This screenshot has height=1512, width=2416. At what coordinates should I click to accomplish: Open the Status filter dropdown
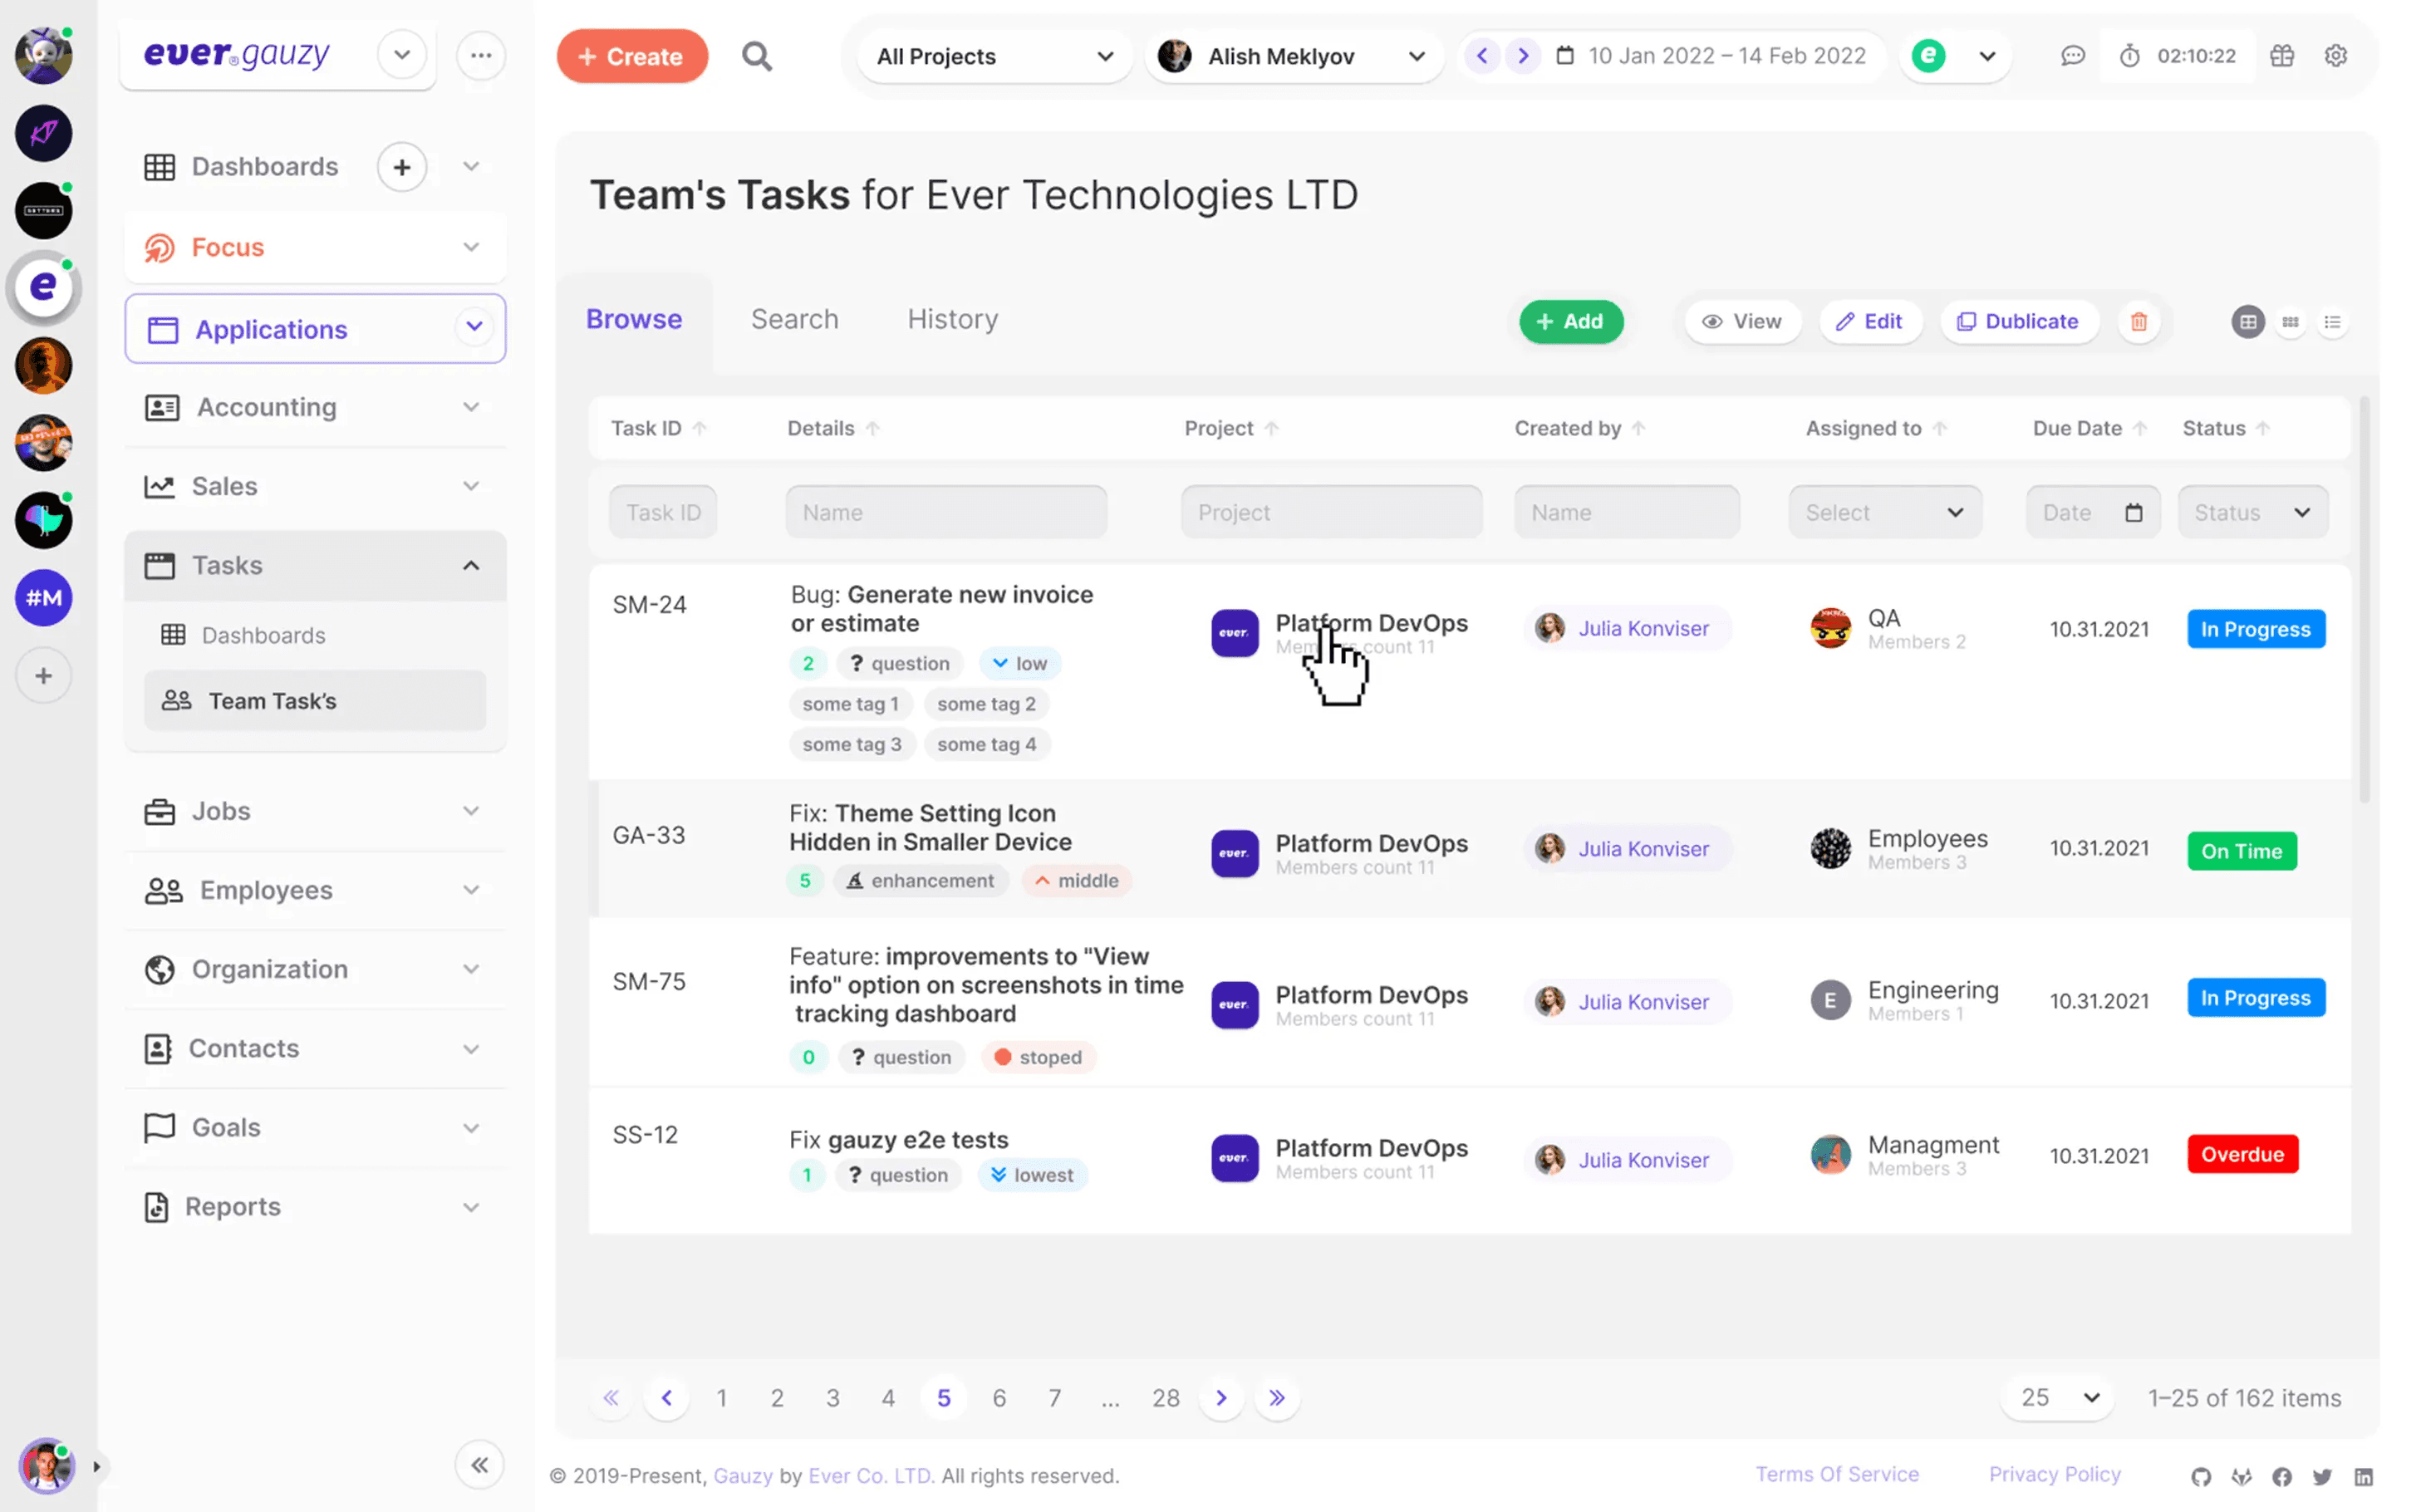point(2253,511)
